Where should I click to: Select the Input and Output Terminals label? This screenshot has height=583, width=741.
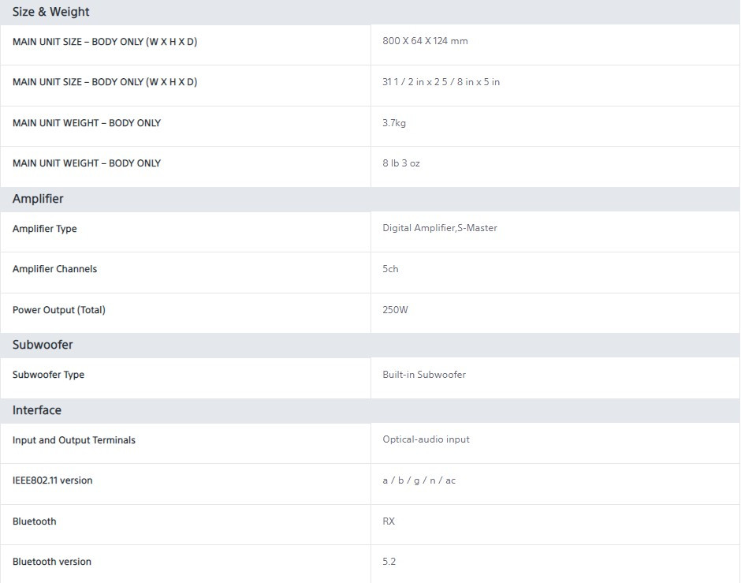[74, 440]
